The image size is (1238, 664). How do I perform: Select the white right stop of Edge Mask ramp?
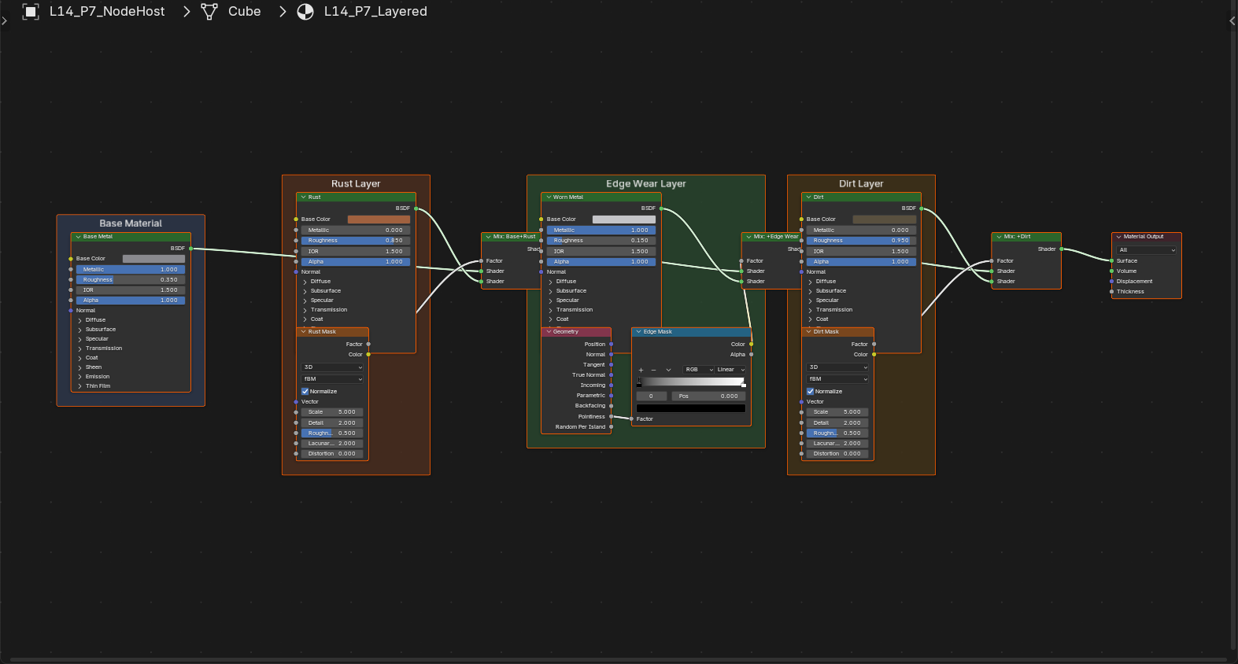tap(744, 384)
